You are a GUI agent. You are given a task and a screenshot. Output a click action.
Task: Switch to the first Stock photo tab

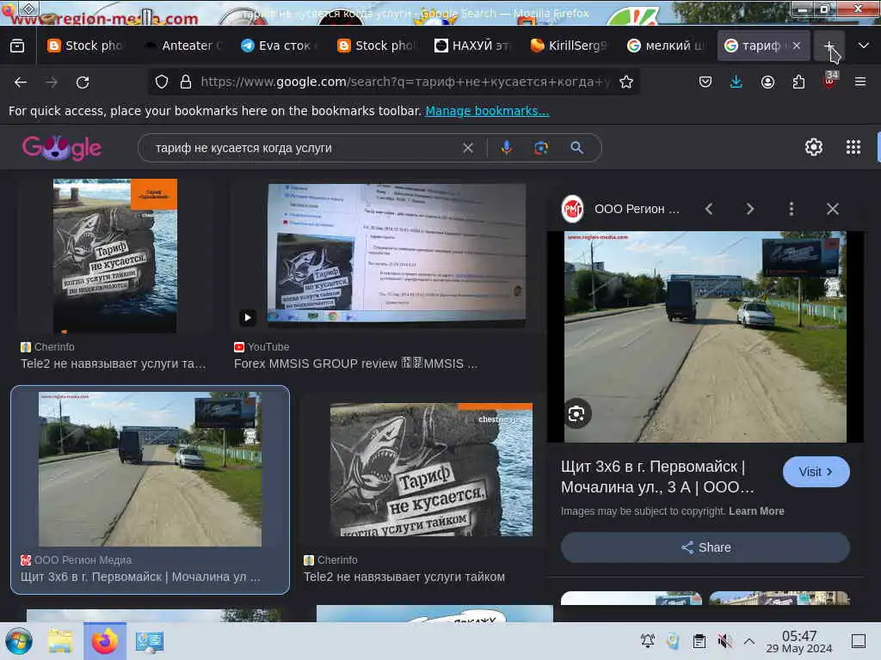point(86,46)
